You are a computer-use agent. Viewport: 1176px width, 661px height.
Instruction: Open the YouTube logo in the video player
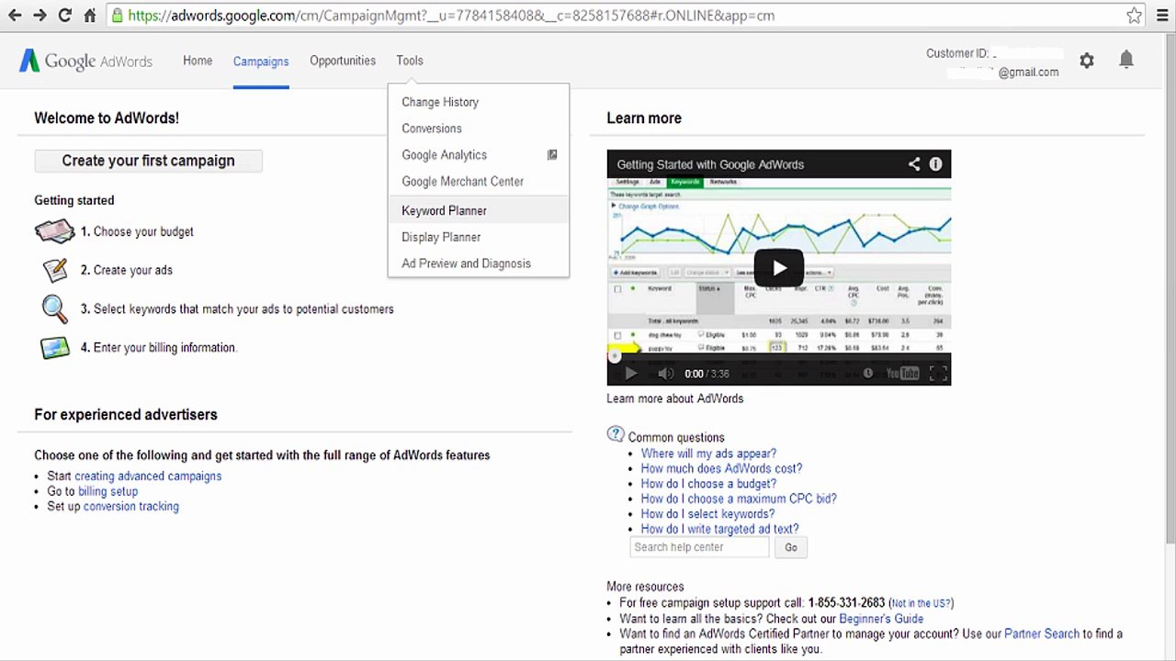[x=902, y=374]
